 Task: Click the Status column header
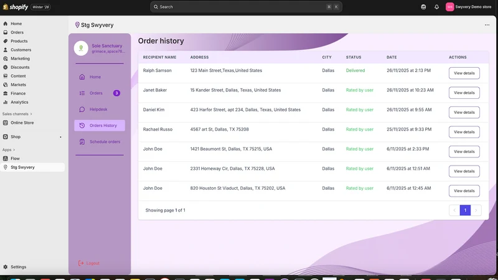click(x=354, y=57)
